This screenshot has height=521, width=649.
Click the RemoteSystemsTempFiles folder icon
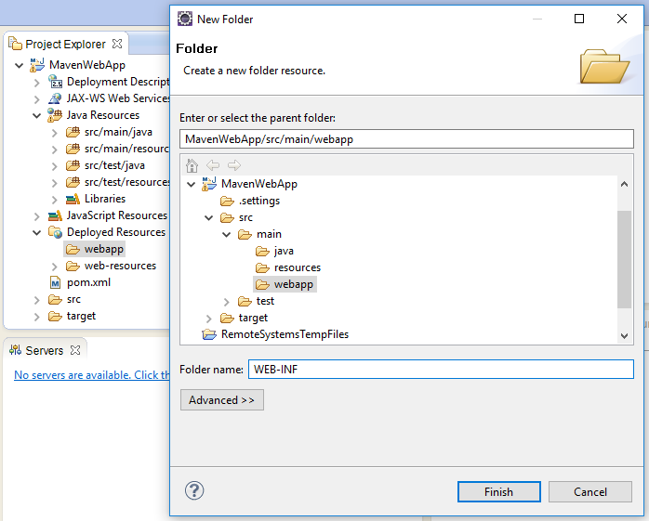point(209,334)
